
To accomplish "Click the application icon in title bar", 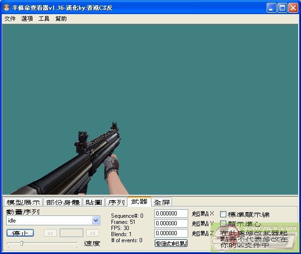I will [7, 8].
